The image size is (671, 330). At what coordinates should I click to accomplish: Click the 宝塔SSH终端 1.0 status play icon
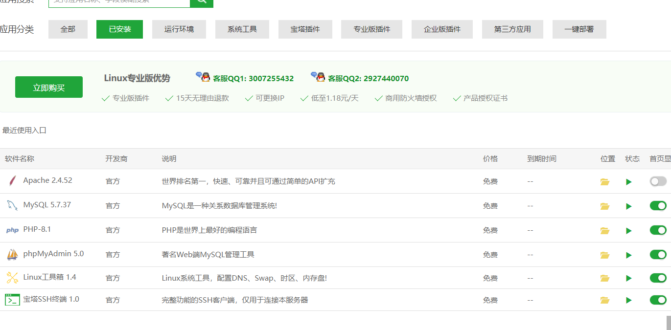(629, 300)
